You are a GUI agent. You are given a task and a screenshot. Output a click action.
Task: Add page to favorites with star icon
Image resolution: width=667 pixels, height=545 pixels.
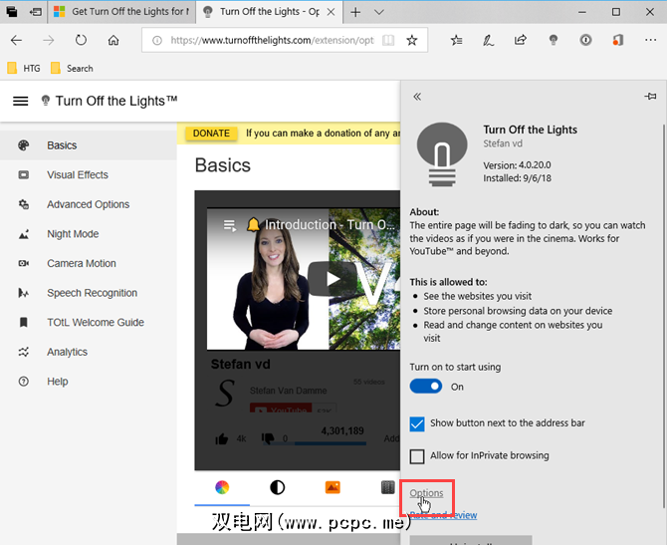pyautogui.click(x=411, y=41)
